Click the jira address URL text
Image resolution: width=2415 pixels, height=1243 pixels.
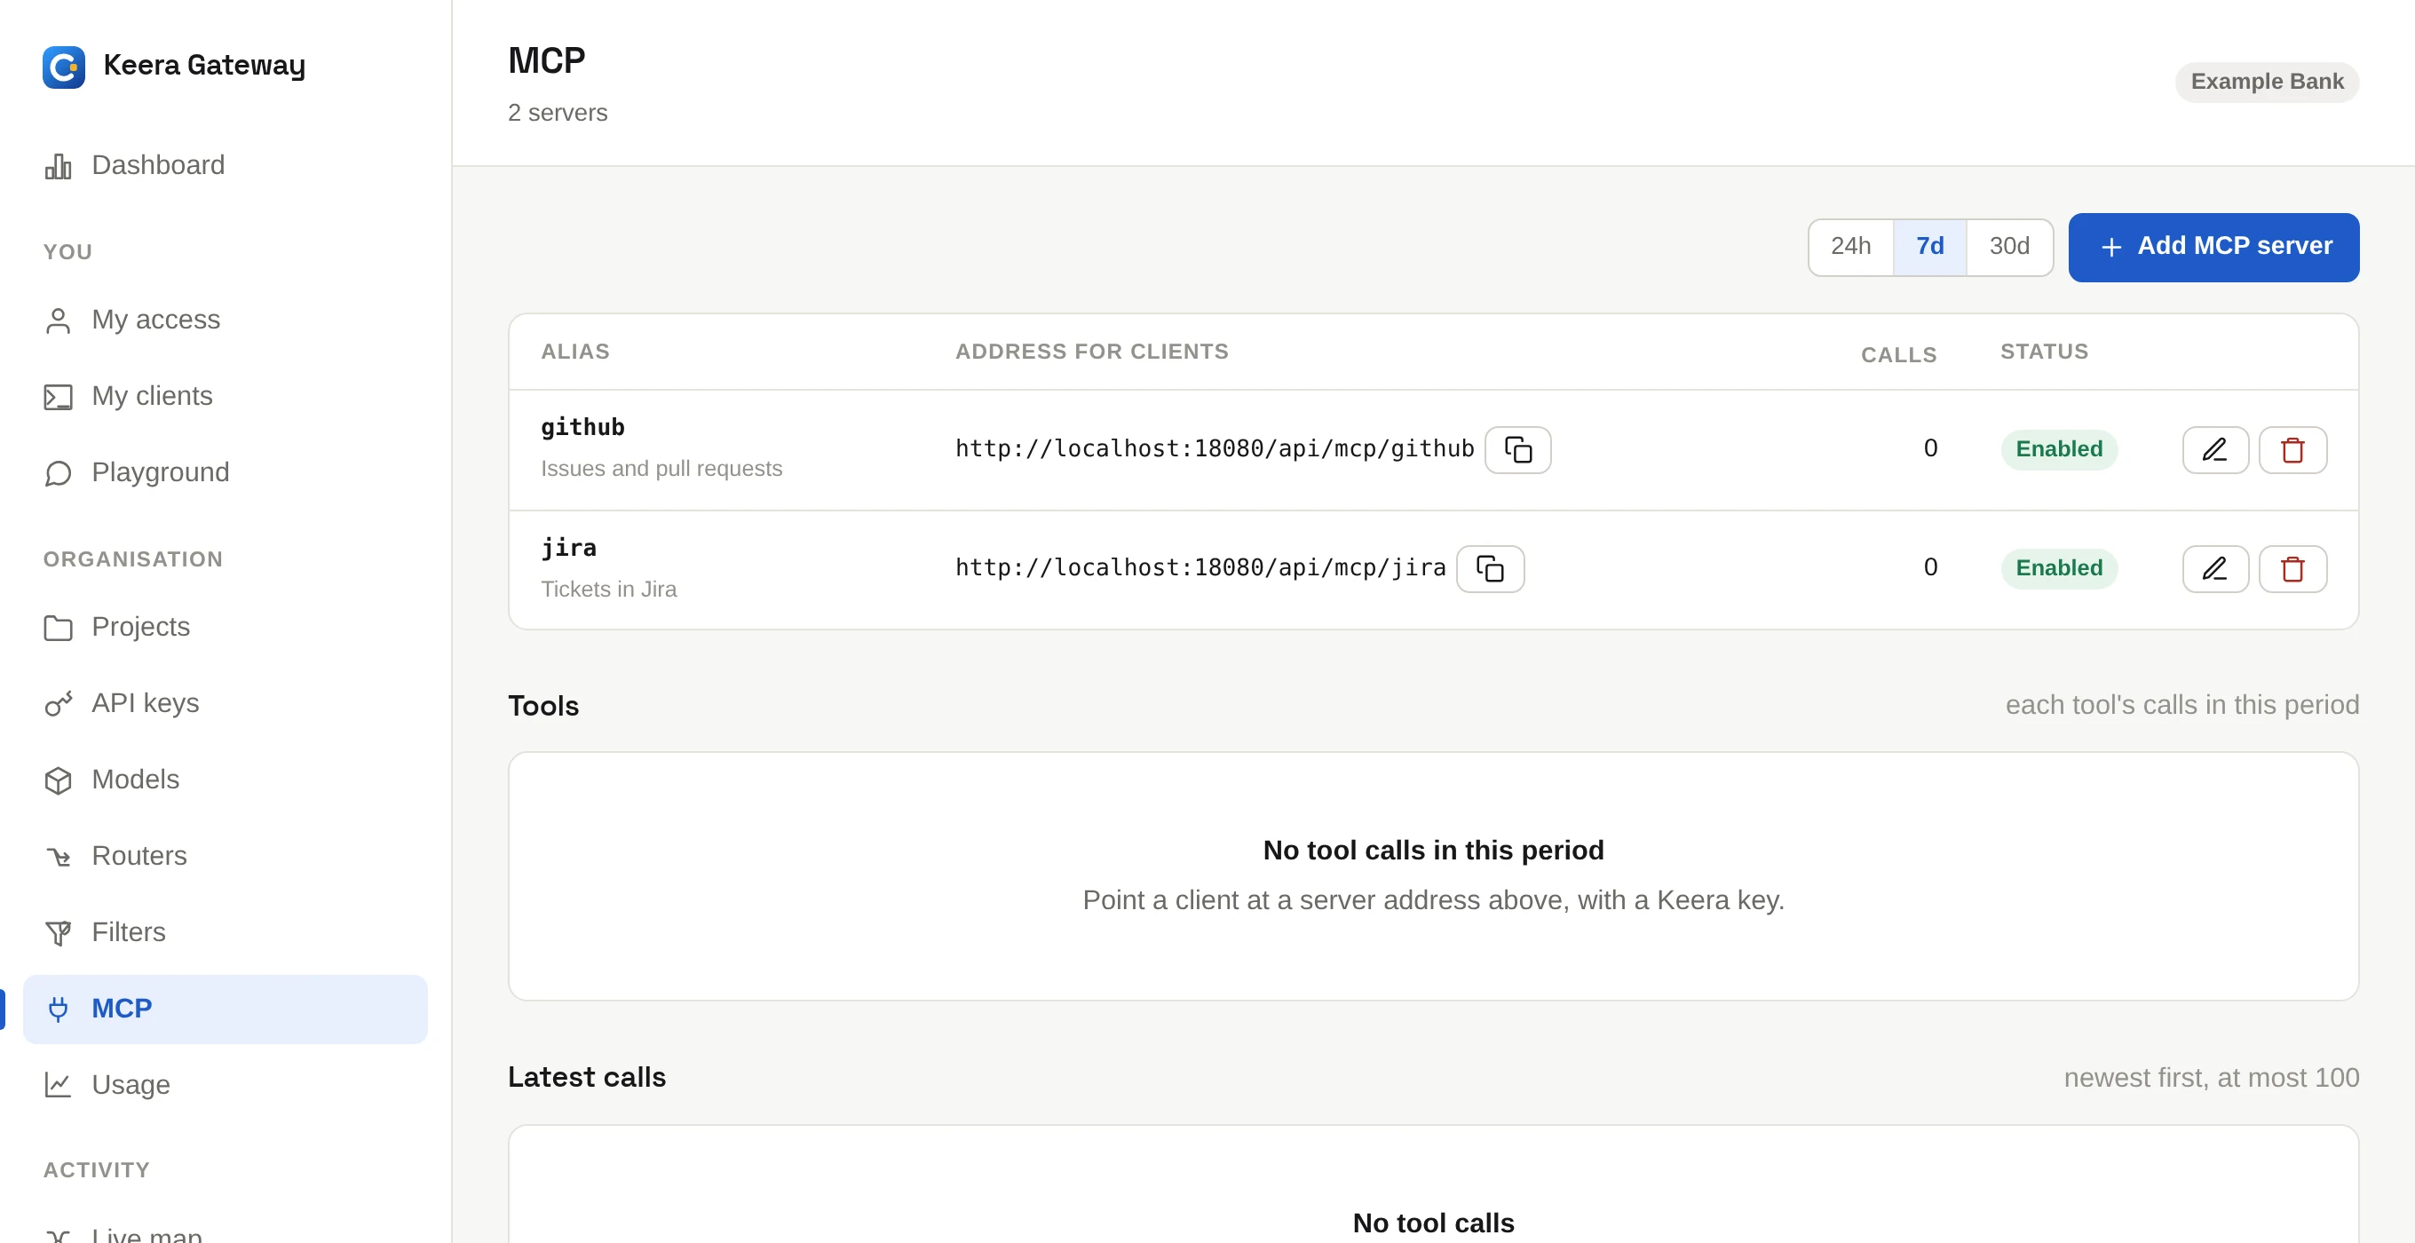pyautogui.click(x=1201, y=569)
